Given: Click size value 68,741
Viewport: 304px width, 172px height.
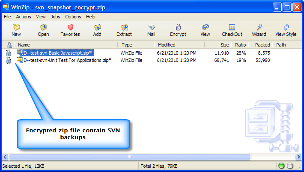Looking at the screenshot, I should (x=222, y=60).
